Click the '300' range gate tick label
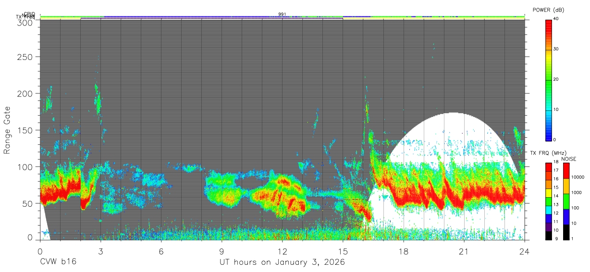This screenshot has width=590, height=272. point(25,23)
